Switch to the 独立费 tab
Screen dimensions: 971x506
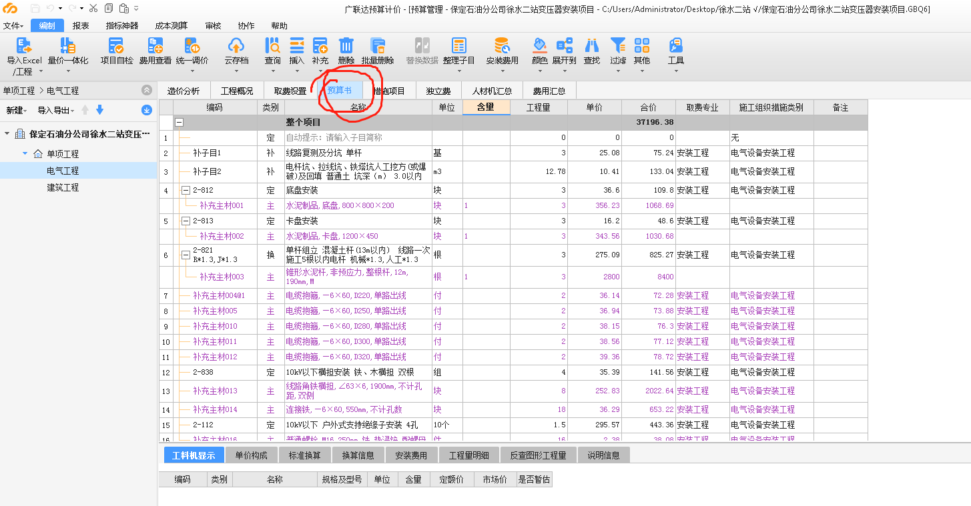click(438, 91)
